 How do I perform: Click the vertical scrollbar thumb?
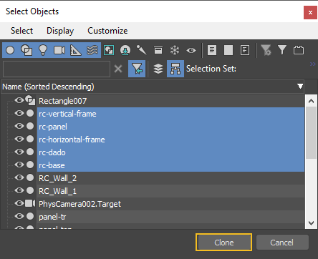click(311, 132)
